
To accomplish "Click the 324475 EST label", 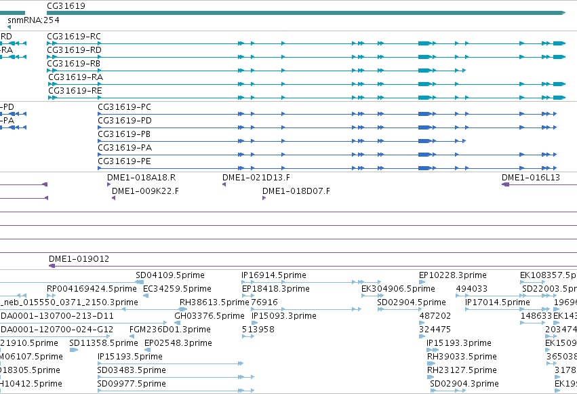I will pyautogui.click(x=435, y=330).
